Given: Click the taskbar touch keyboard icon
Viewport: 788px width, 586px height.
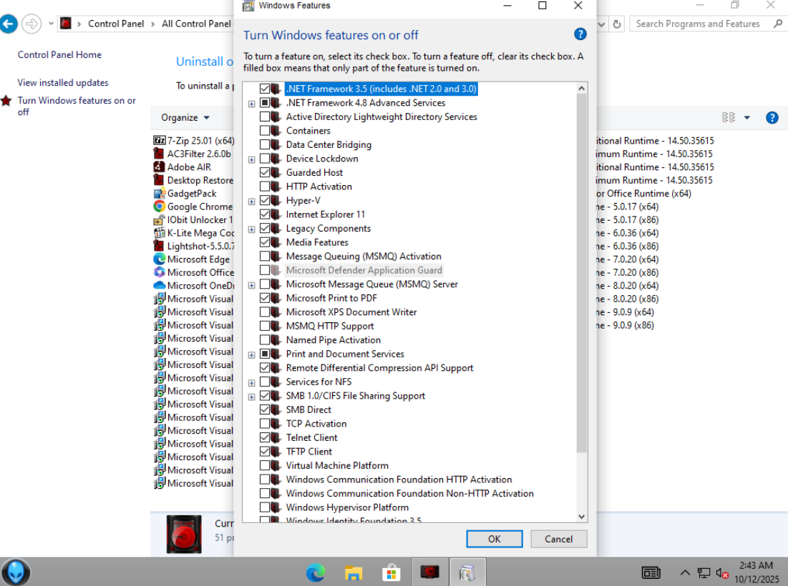Looking at the screenshot, I should tap(651, 572).
